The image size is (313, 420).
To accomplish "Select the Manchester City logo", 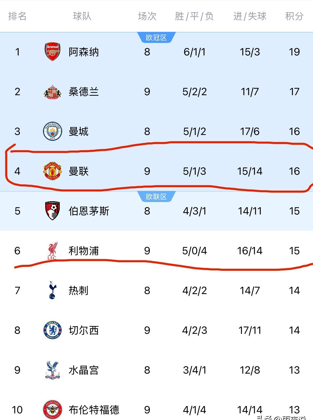I will pyautogui.click(x=53, y=131).
